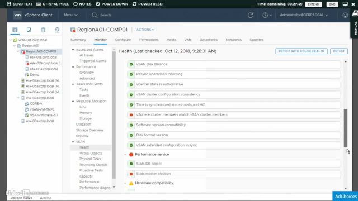The width and height of the screenshot is (358, 201).
Task: Open the Networking inventory view icon
Action: click(x=57, y=30)
